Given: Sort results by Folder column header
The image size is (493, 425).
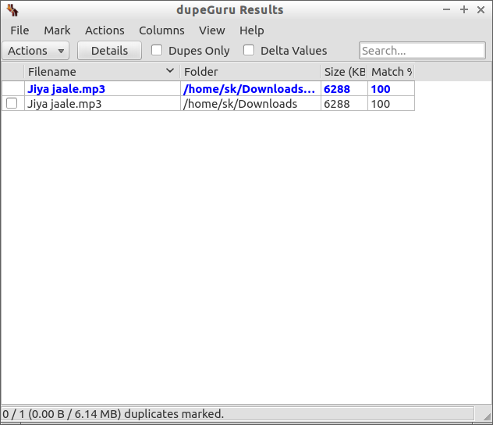Looking at the screenshot, I should tap(250, 72).
